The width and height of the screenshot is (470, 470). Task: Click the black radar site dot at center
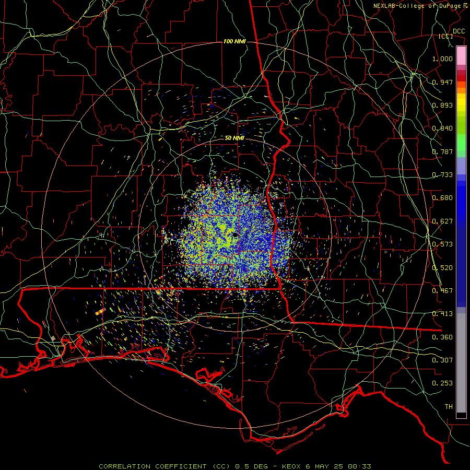click(236, 235)
